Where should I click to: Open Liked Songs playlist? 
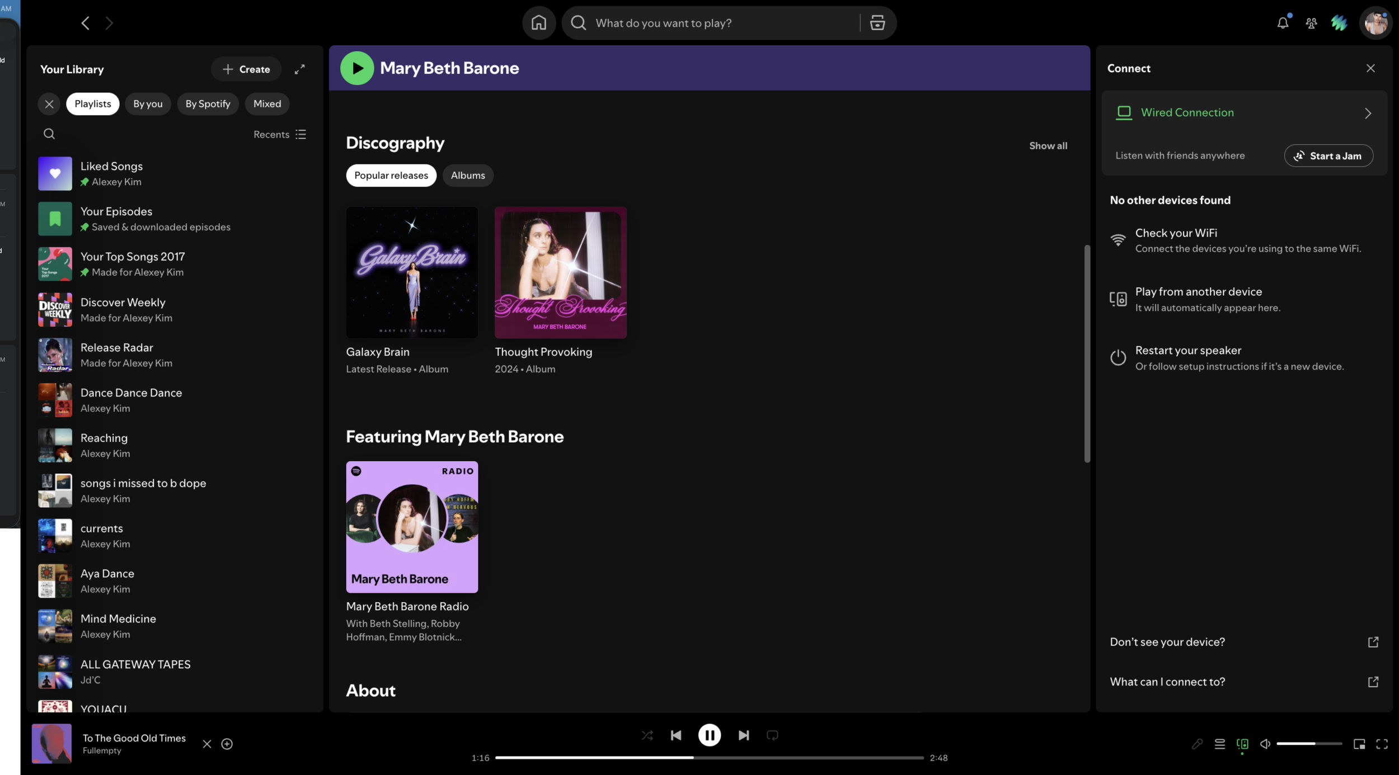175,174
